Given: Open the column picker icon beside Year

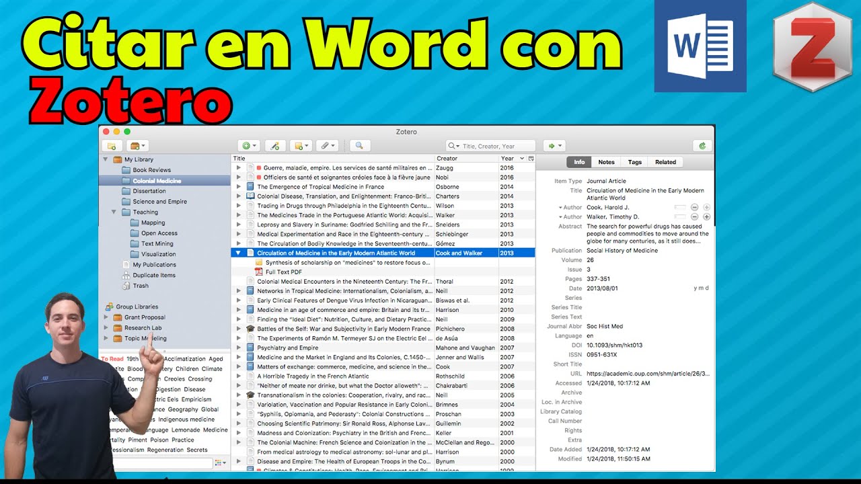Looking at the screenshot, I should (531, 159).
